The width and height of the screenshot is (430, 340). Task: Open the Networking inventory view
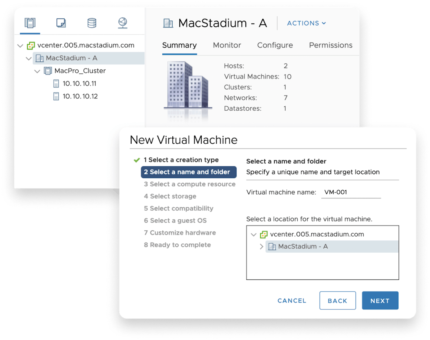(123, 23)
